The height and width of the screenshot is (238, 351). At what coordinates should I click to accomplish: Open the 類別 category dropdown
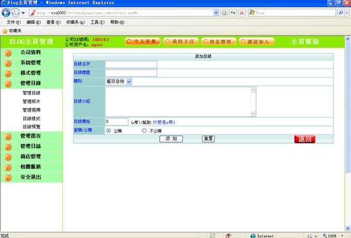coord(129,81)
